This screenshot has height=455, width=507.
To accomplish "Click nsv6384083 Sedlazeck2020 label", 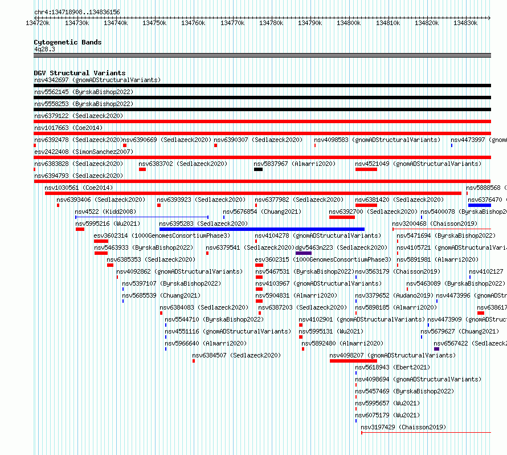I will [x=205, y=307].
